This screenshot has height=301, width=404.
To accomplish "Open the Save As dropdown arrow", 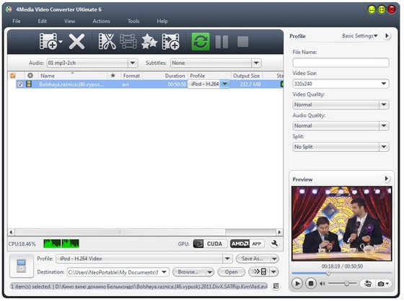I will coord(274,259).
